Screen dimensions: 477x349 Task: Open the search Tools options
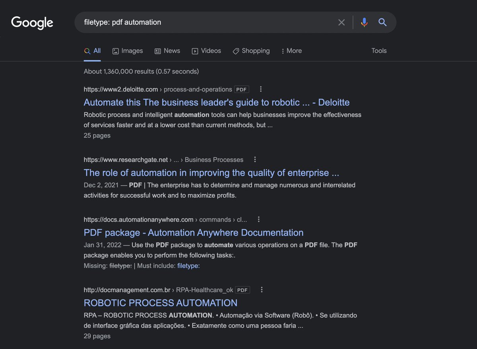pos(379,51)
